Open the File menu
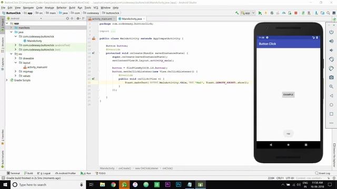 [x=3, y=7]
